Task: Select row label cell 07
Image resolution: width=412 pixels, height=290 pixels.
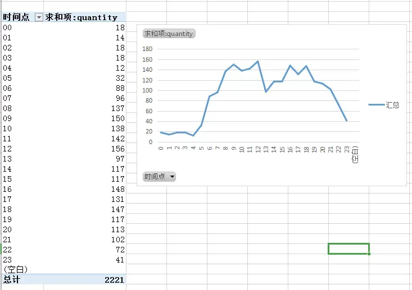Action: point(23,98)
